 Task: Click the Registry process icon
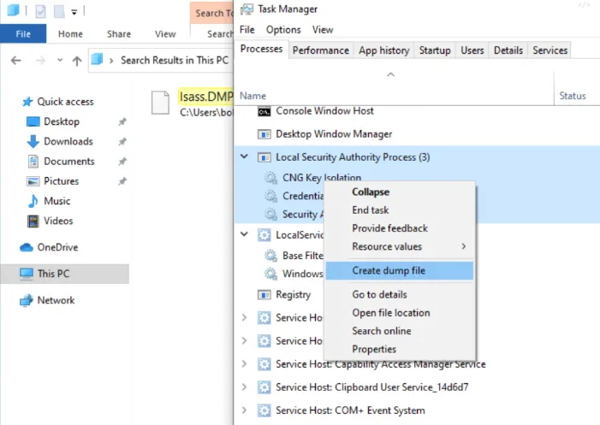click(x=264, y=295)
